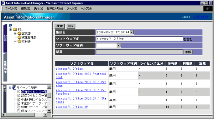Open the ツール(T) menu

pyautogui.click(x=72, y=8)
